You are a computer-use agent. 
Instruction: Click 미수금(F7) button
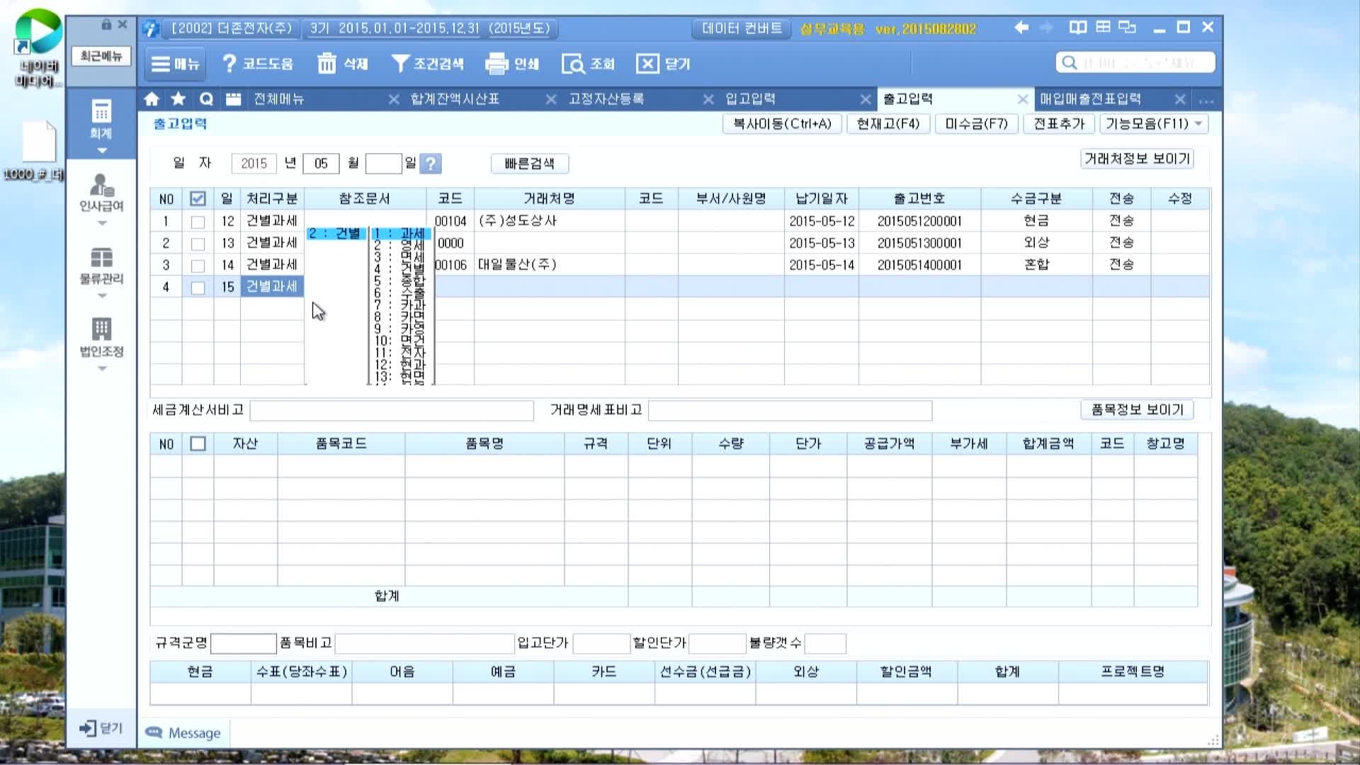click(976, 124)
